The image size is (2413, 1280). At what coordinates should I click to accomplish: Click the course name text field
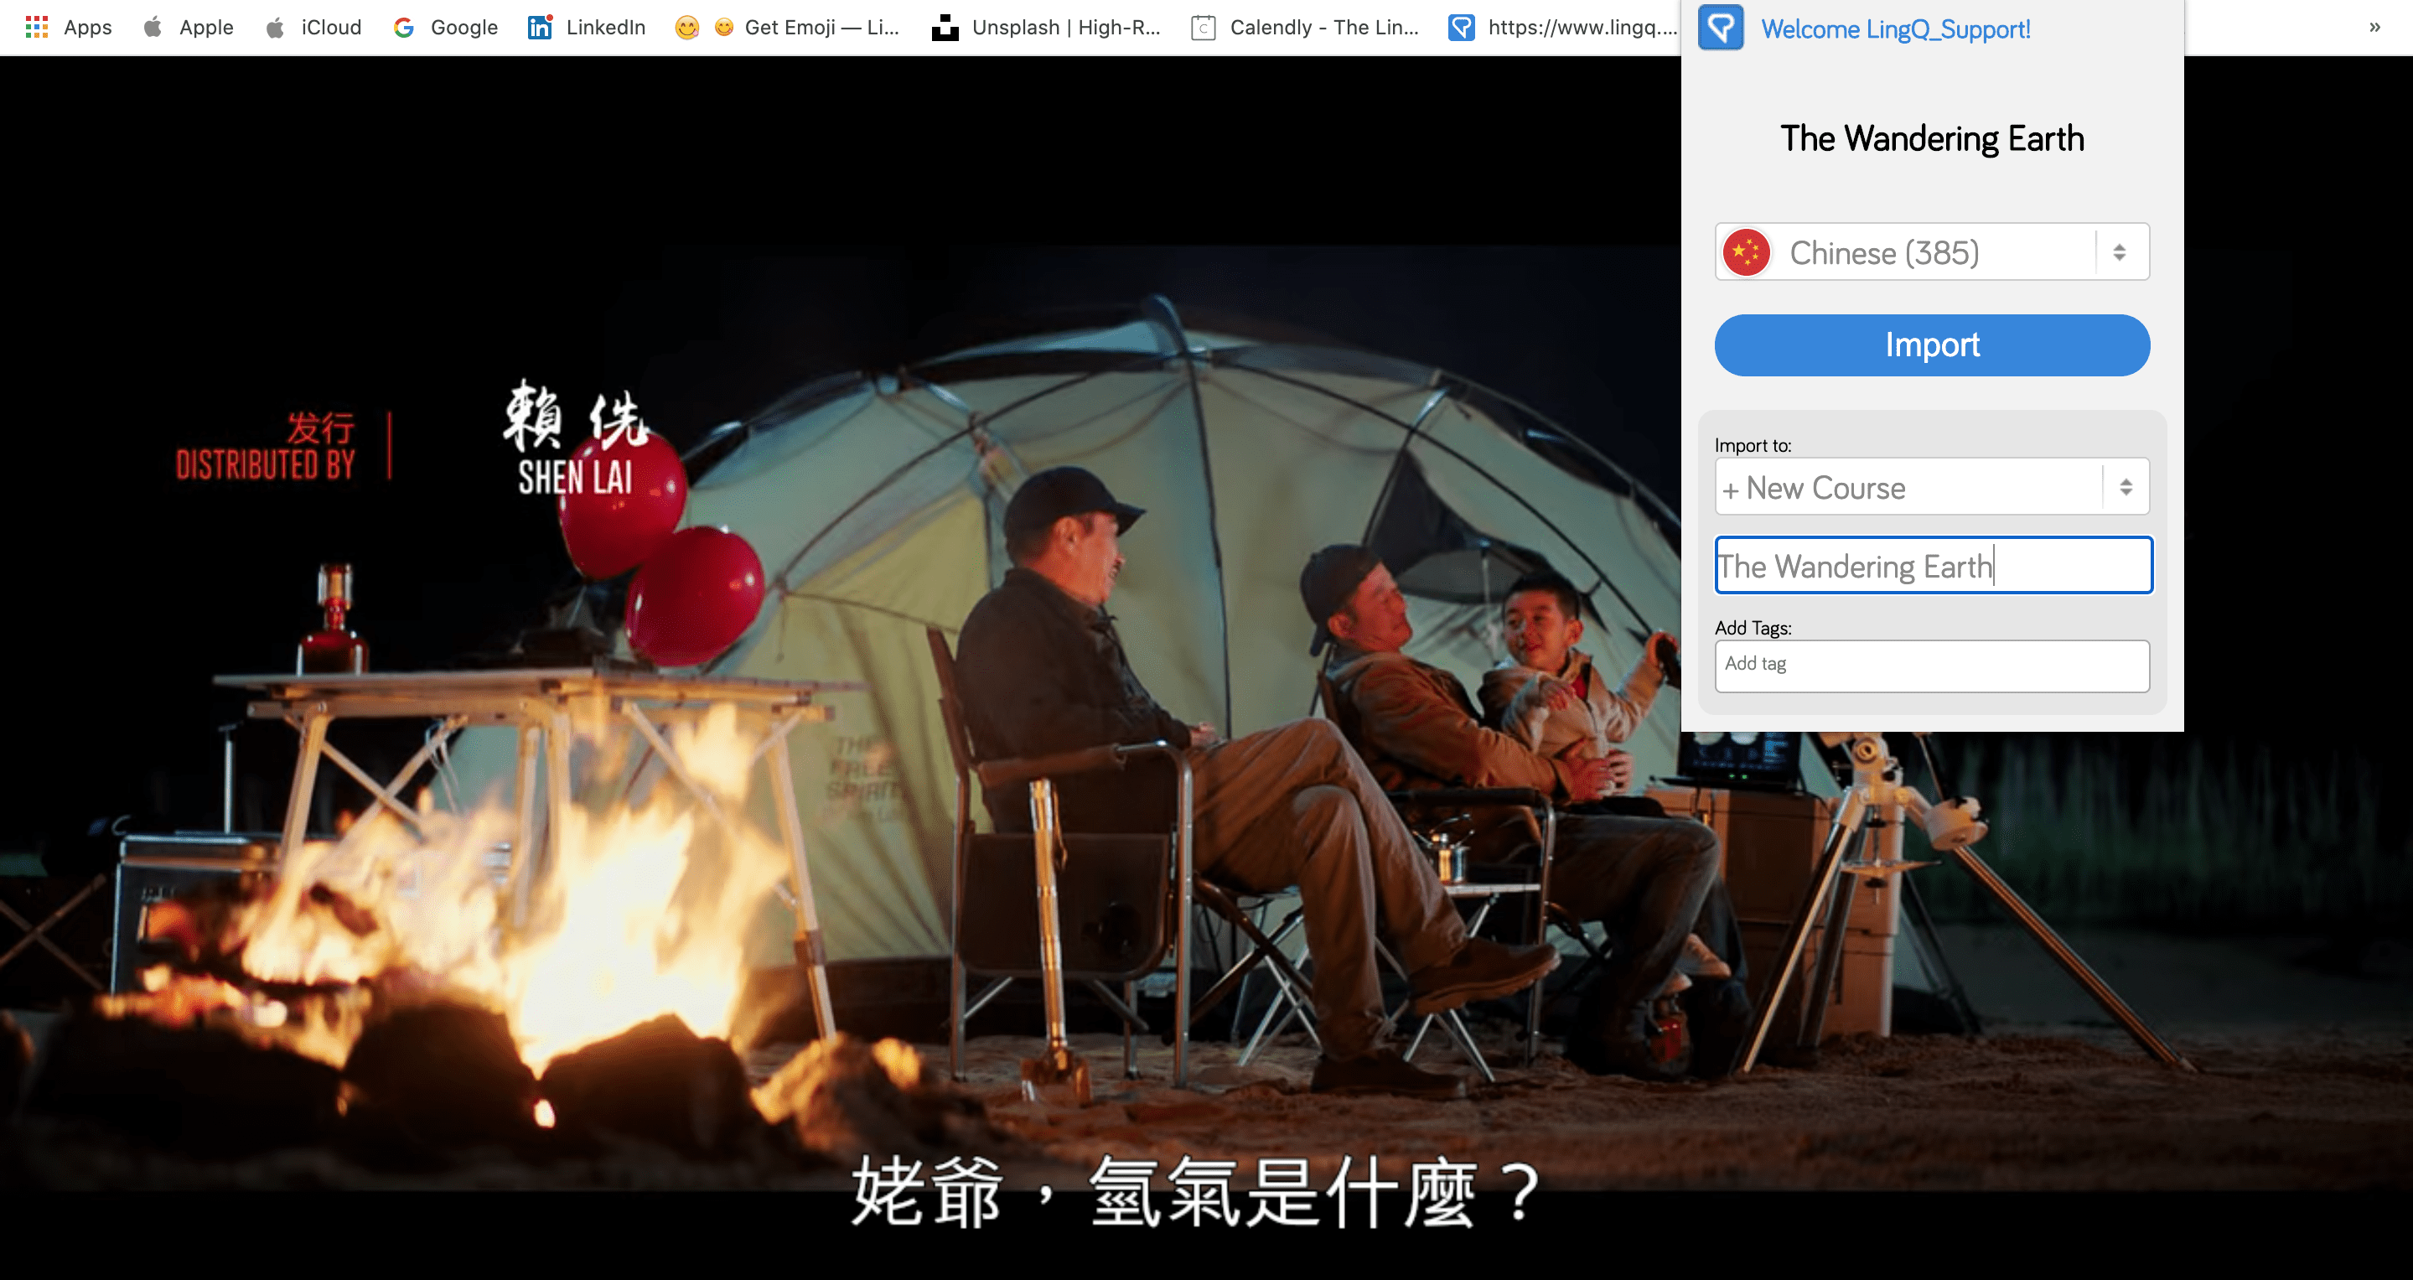click(x=1934, y=566)
